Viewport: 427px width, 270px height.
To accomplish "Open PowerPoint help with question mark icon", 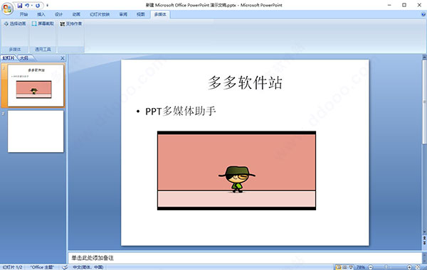I will [x=423, y=14].
